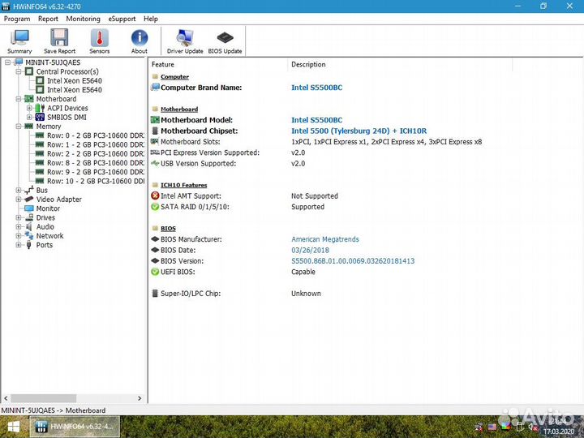Viewport: 584px width, 438px height.
Task: Select memory Row: 2 entry
Action: tap(96, 153)
